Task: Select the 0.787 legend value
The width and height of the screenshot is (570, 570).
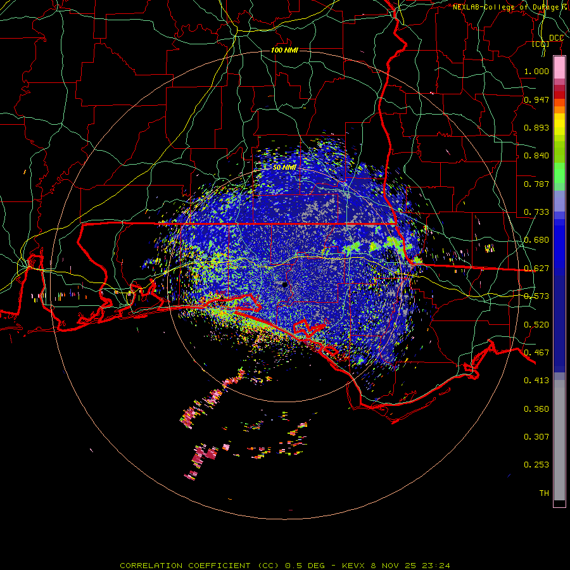Action: click(536, 184)
